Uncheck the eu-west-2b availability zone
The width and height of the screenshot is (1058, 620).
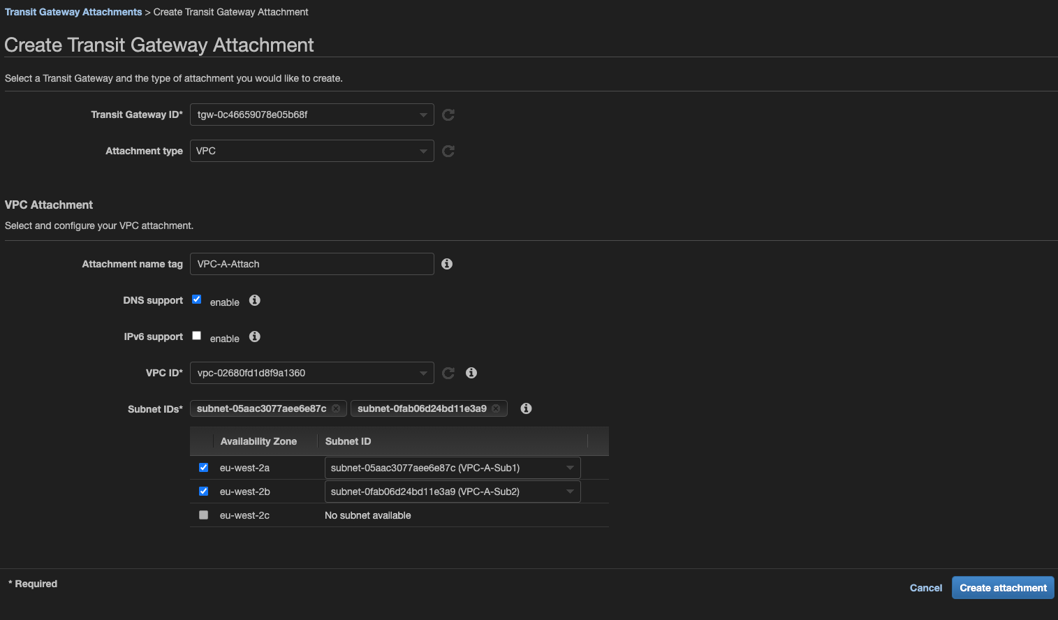pos(203,492)
